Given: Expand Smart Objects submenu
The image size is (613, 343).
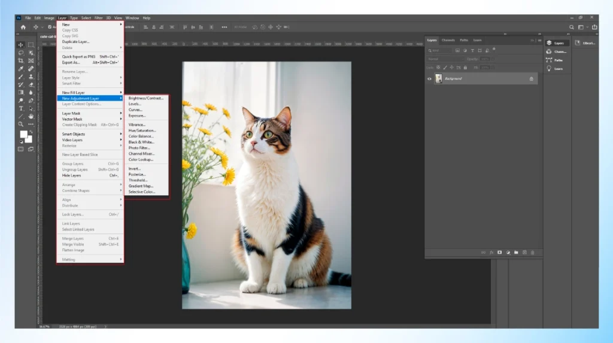Looking at the screenshot, I should [90, 133].
